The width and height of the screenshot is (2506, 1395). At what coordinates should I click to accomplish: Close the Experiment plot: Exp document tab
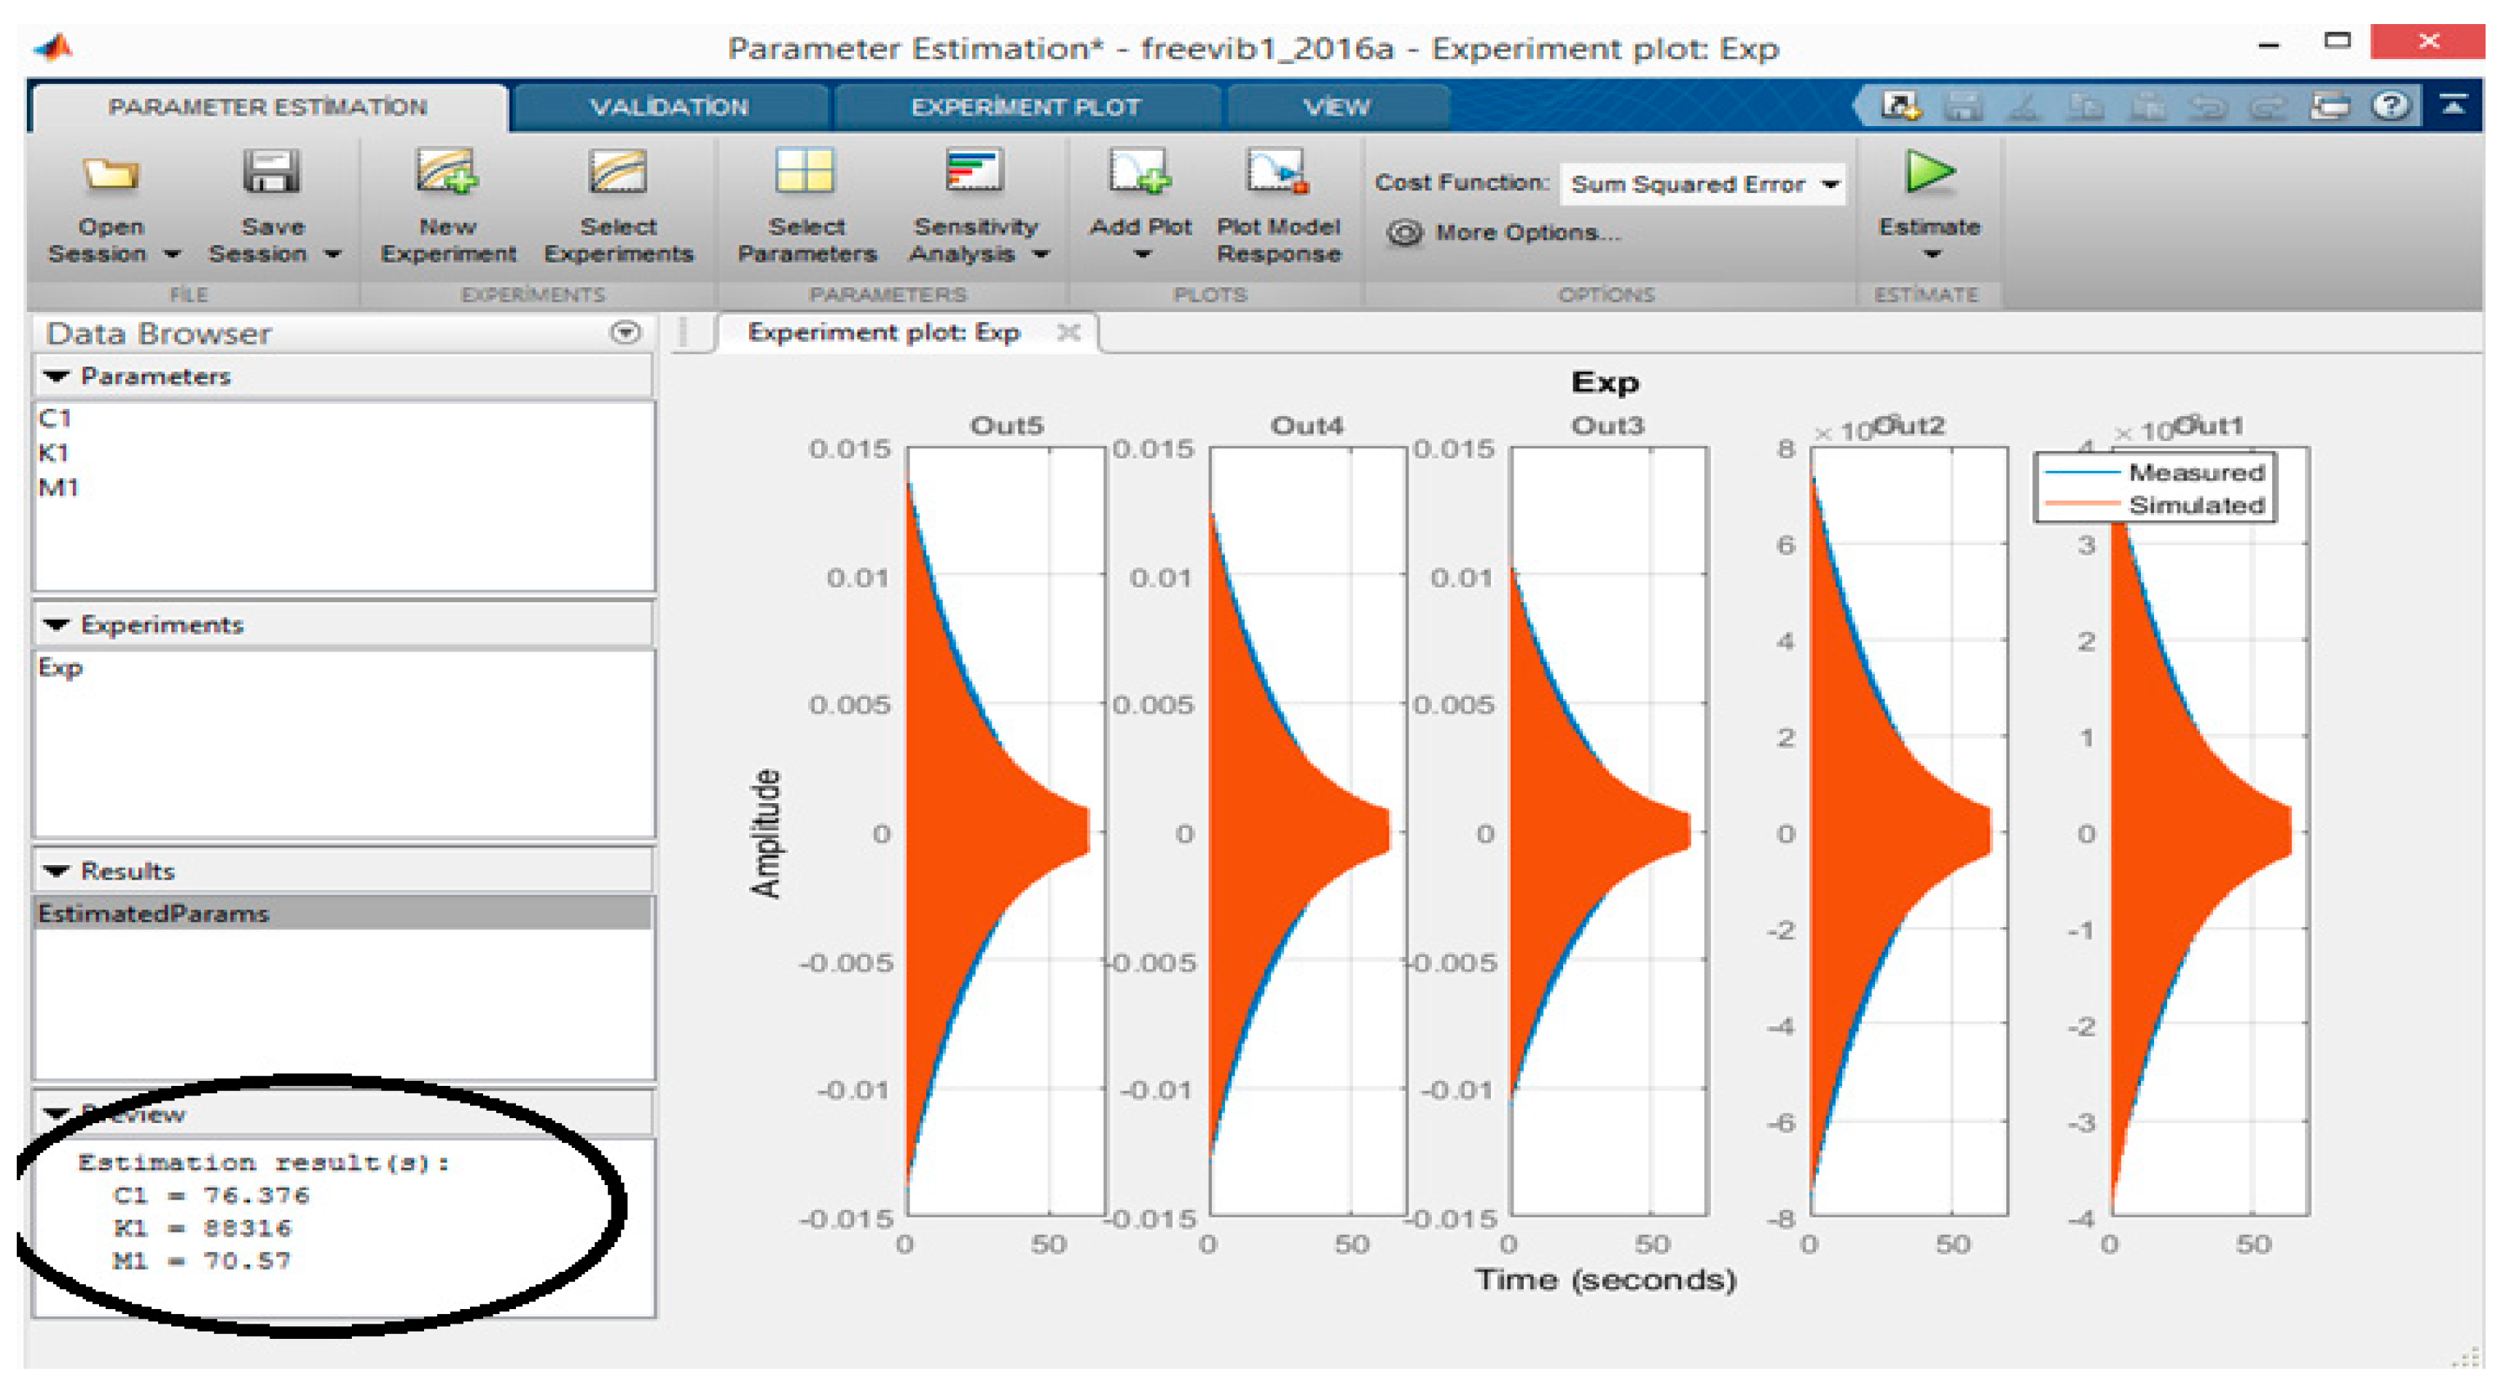[x=1068, y=332]
